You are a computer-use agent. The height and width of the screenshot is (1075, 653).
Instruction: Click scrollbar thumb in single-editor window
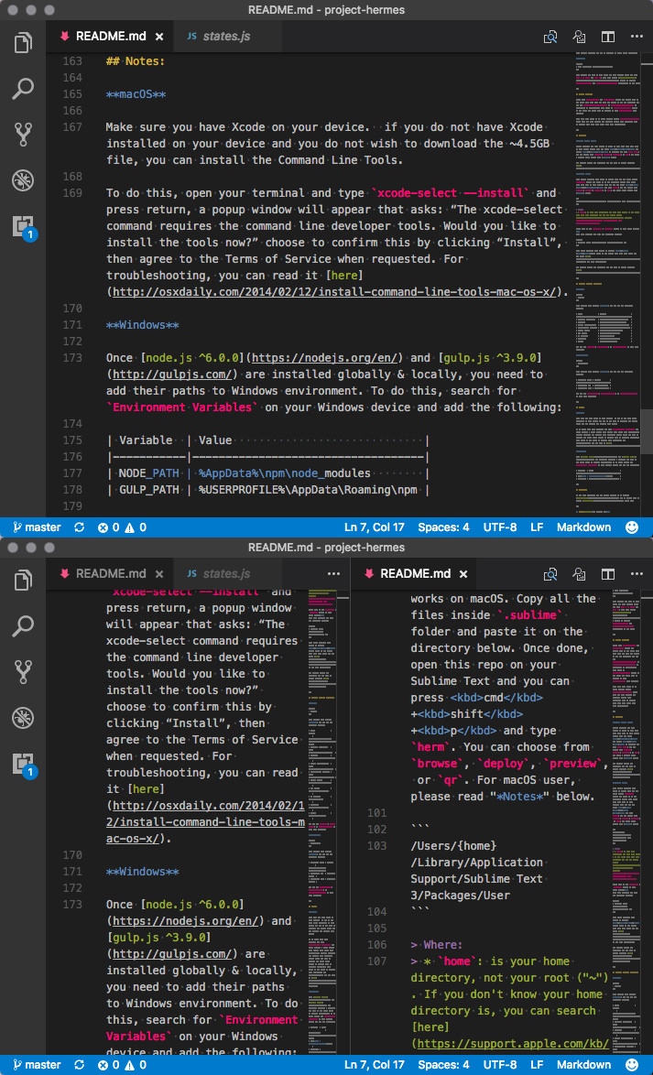click(x=647, y=432)
